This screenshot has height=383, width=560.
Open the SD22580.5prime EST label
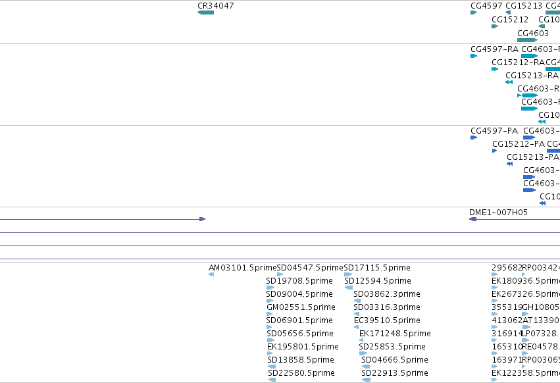[301, 373]
